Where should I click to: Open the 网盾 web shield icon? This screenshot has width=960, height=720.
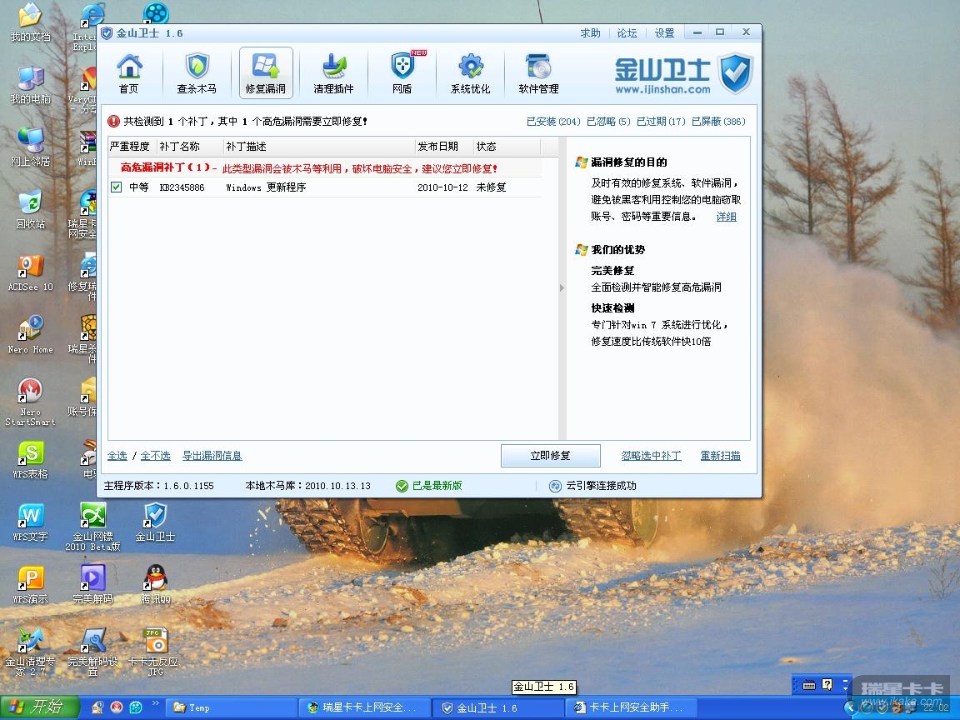click(402, 72)
